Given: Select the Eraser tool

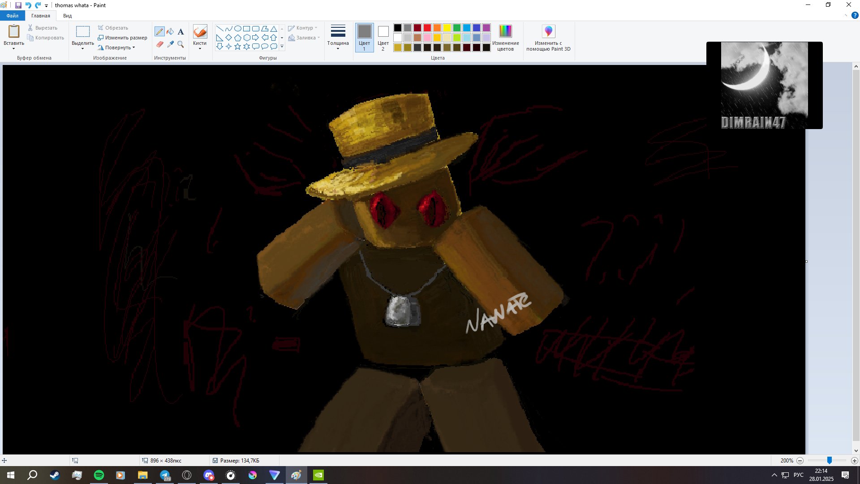Looking at the screenshot, I should pos(159,44).
